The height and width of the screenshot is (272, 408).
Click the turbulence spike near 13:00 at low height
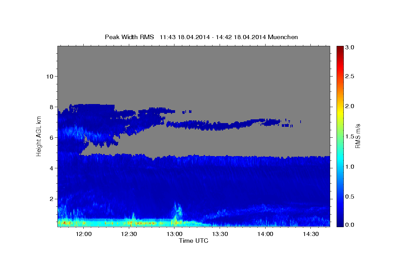click(x=177, y=213)
